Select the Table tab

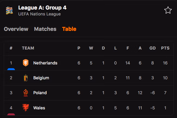69,29
